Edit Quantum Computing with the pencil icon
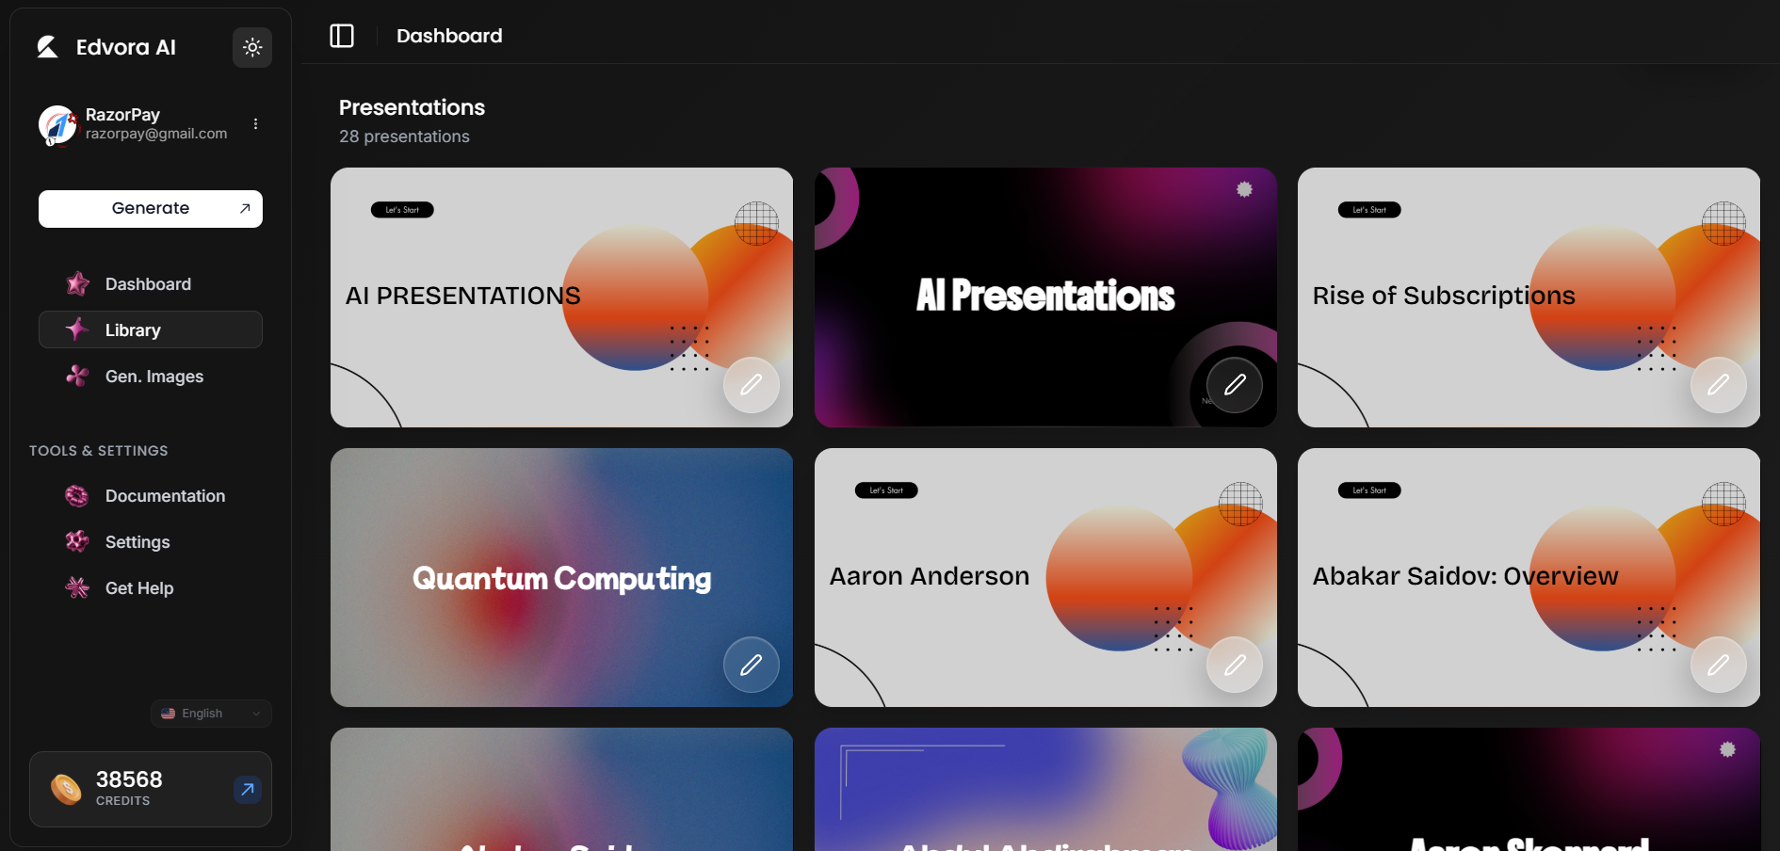The height and width of the screenshot is (851, 1780). coord(752,665)
